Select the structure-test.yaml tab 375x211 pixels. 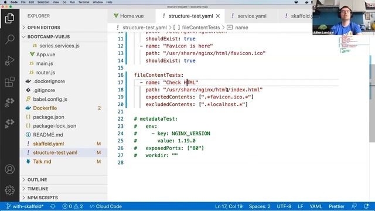pos(190,16)
